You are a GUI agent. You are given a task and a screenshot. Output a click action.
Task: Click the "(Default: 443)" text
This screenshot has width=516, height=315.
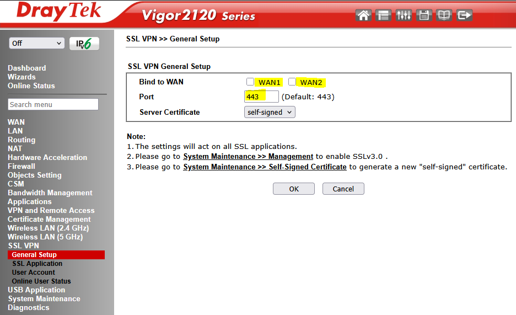(308, 97)
